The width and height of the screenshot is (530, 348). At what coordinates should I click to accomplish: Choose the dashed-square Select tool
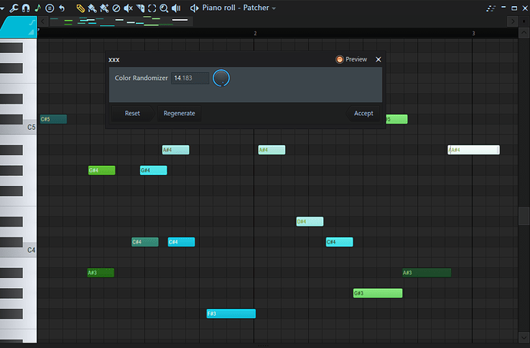[152, 8]
